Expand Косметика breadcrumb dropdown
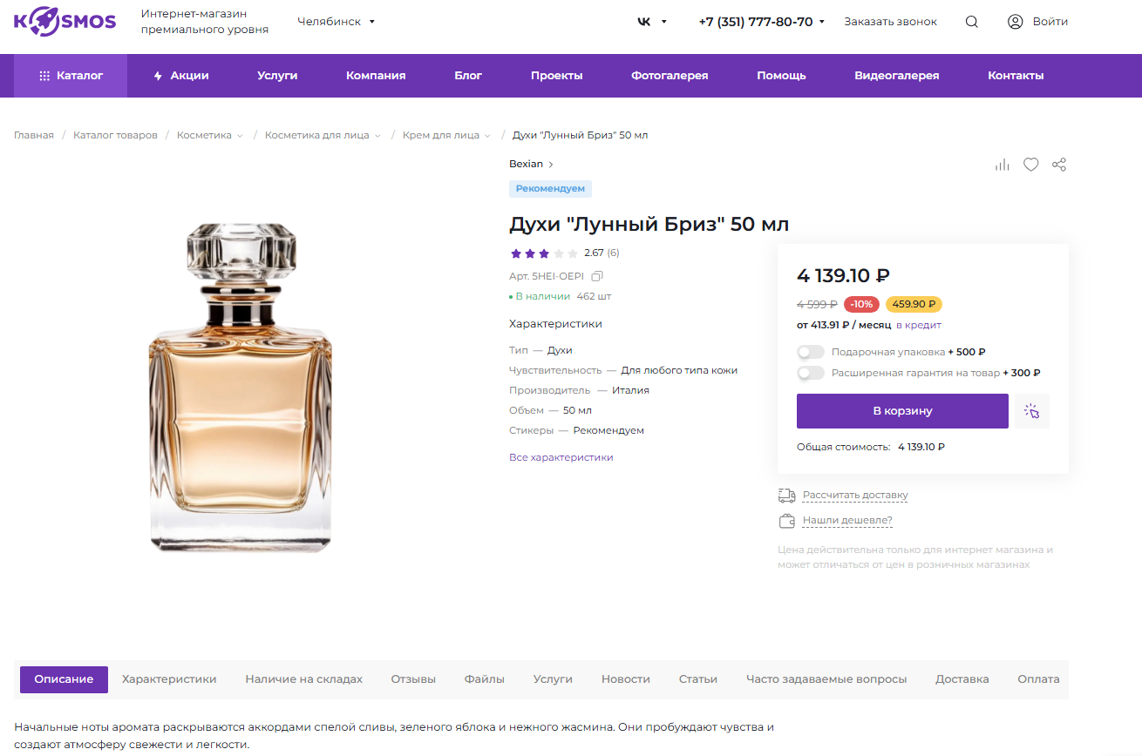 tap(240, 136)
